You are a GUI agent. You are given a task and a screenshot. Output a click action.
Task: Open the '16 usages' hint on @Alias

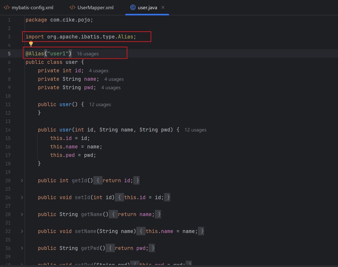pos(88,54)
